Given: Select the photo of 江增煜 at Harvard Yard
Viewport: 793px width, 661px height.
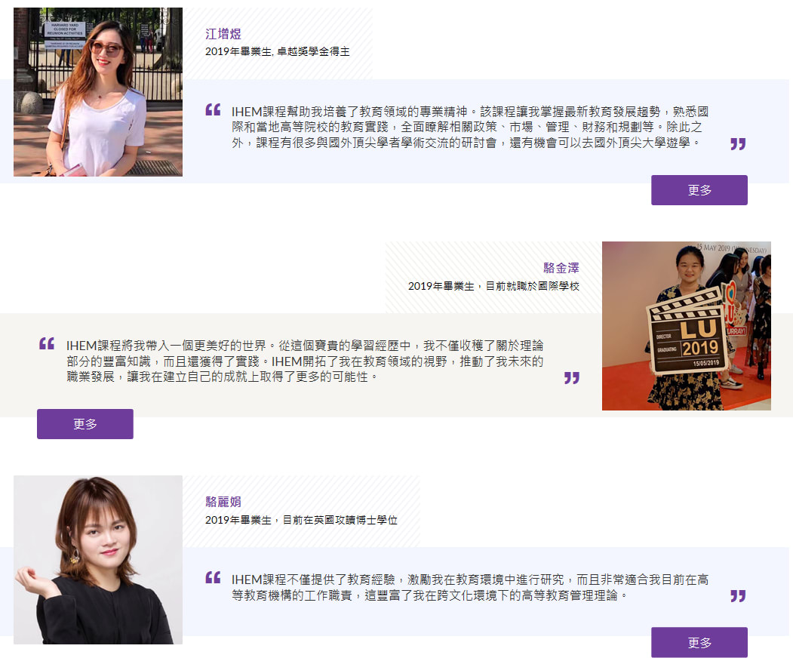Looking at the screenshot, I should point(97,92).
